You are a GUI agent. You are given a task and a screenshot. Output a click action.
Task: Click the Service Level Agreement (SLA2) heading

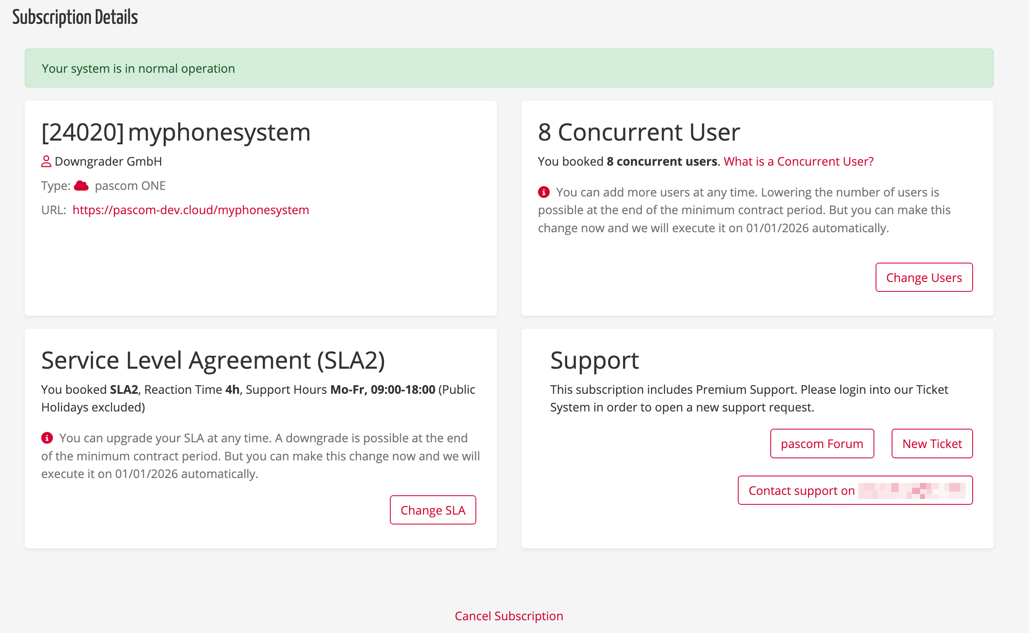pos(213,360)
